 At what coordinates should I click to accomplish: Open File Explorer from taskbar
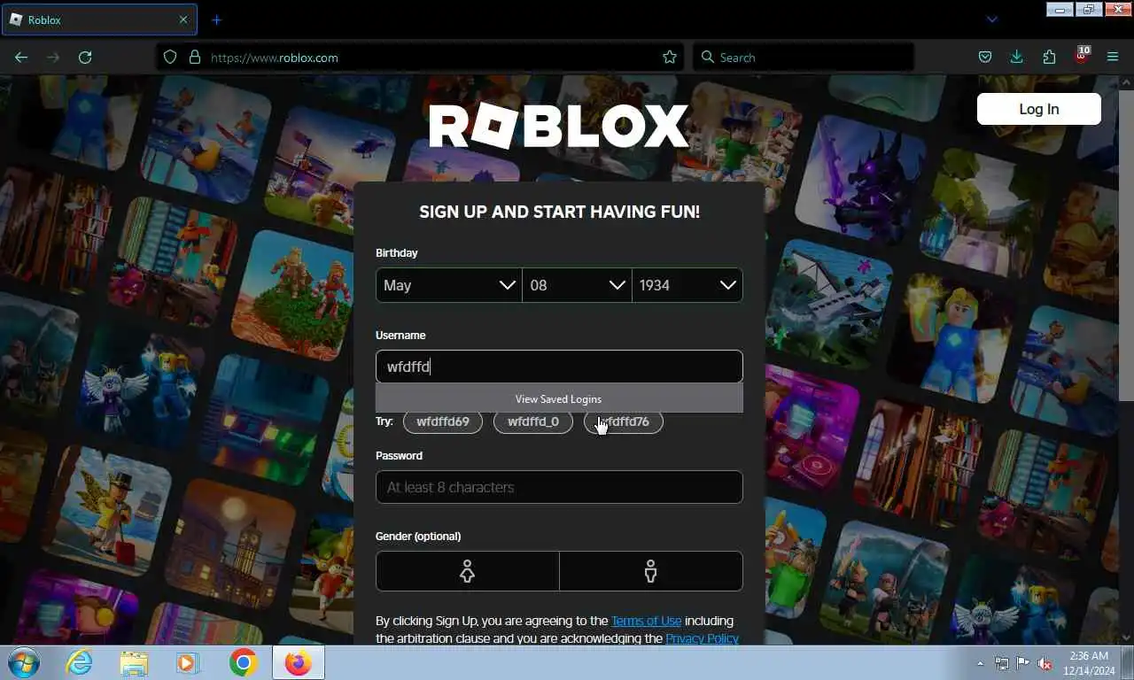(x=134, y=662)
